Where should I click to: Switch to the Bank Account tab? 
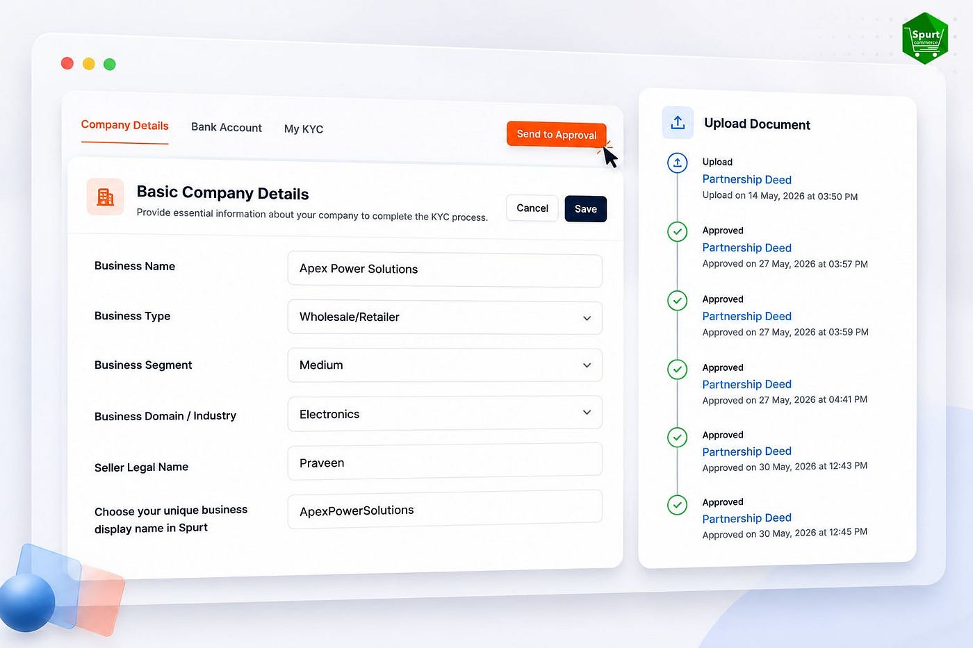pos(227,127)
